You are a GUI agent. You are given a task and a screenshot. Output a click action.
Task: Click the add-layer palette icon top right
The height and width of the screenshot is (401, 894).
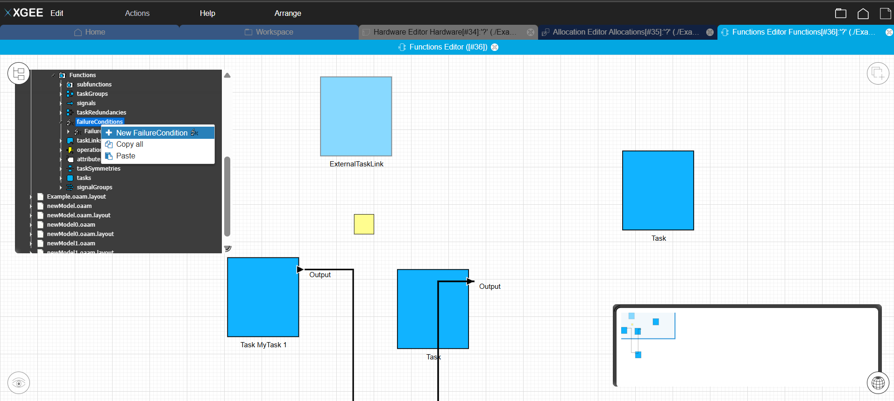tap(878, 73)
